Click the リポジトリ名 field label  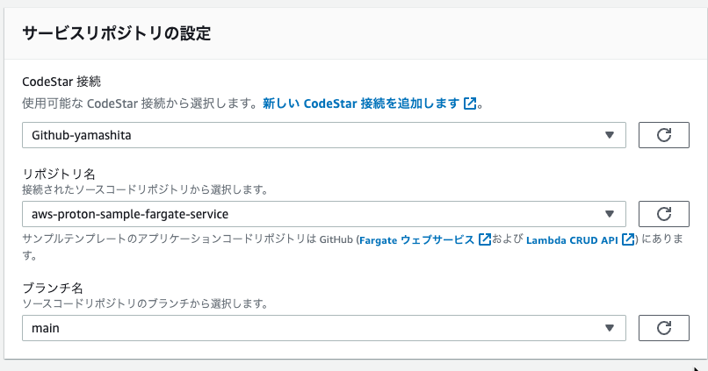click(x=59, y=174)
